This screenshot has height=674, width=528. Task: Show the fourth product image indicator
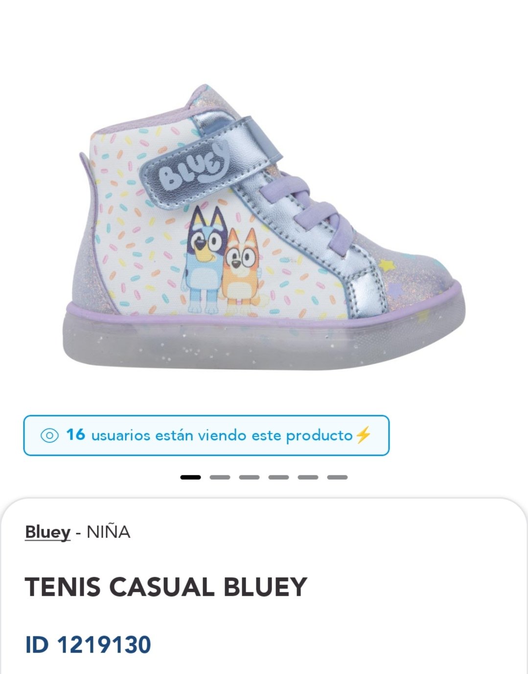278,477
